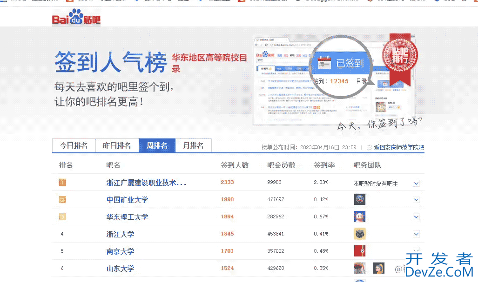Click member count 99988
This screenshot has height=282, width=478.
point(274,182)
